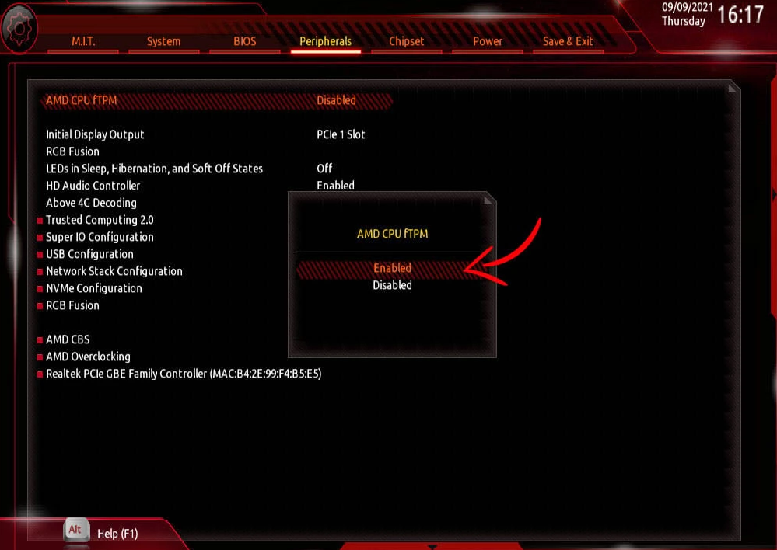The image size is (777, 550).
Task: Click the corner triangle of the main panel
Action: (x=733, y=88)
